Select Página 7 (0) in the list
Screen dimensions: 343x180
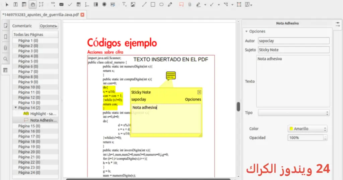tap(28, 72)
